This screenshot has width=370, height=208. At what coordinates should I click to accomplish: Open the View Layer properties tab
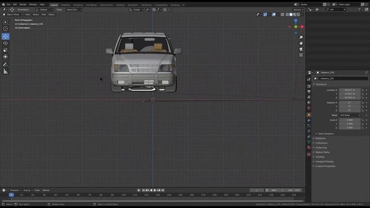[x=309, y=97]
